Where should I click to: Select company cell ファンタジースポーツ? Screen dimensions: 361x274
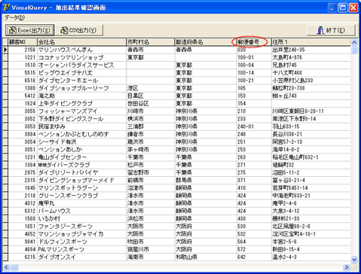click(81, 227)
